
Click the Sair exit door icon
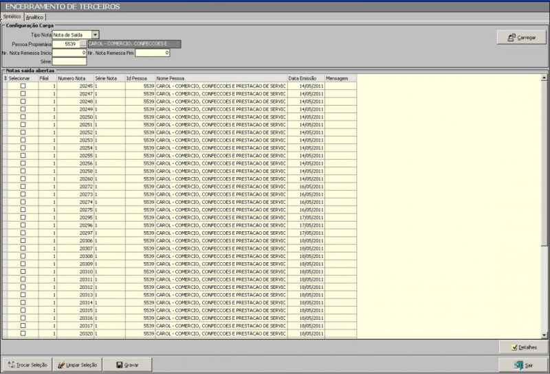pyautogui.click(x=519, y=365)
